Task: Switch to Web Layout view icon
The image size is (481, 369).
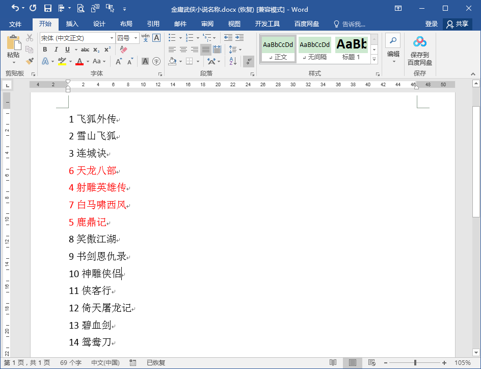Action: (x=372, y=363)
